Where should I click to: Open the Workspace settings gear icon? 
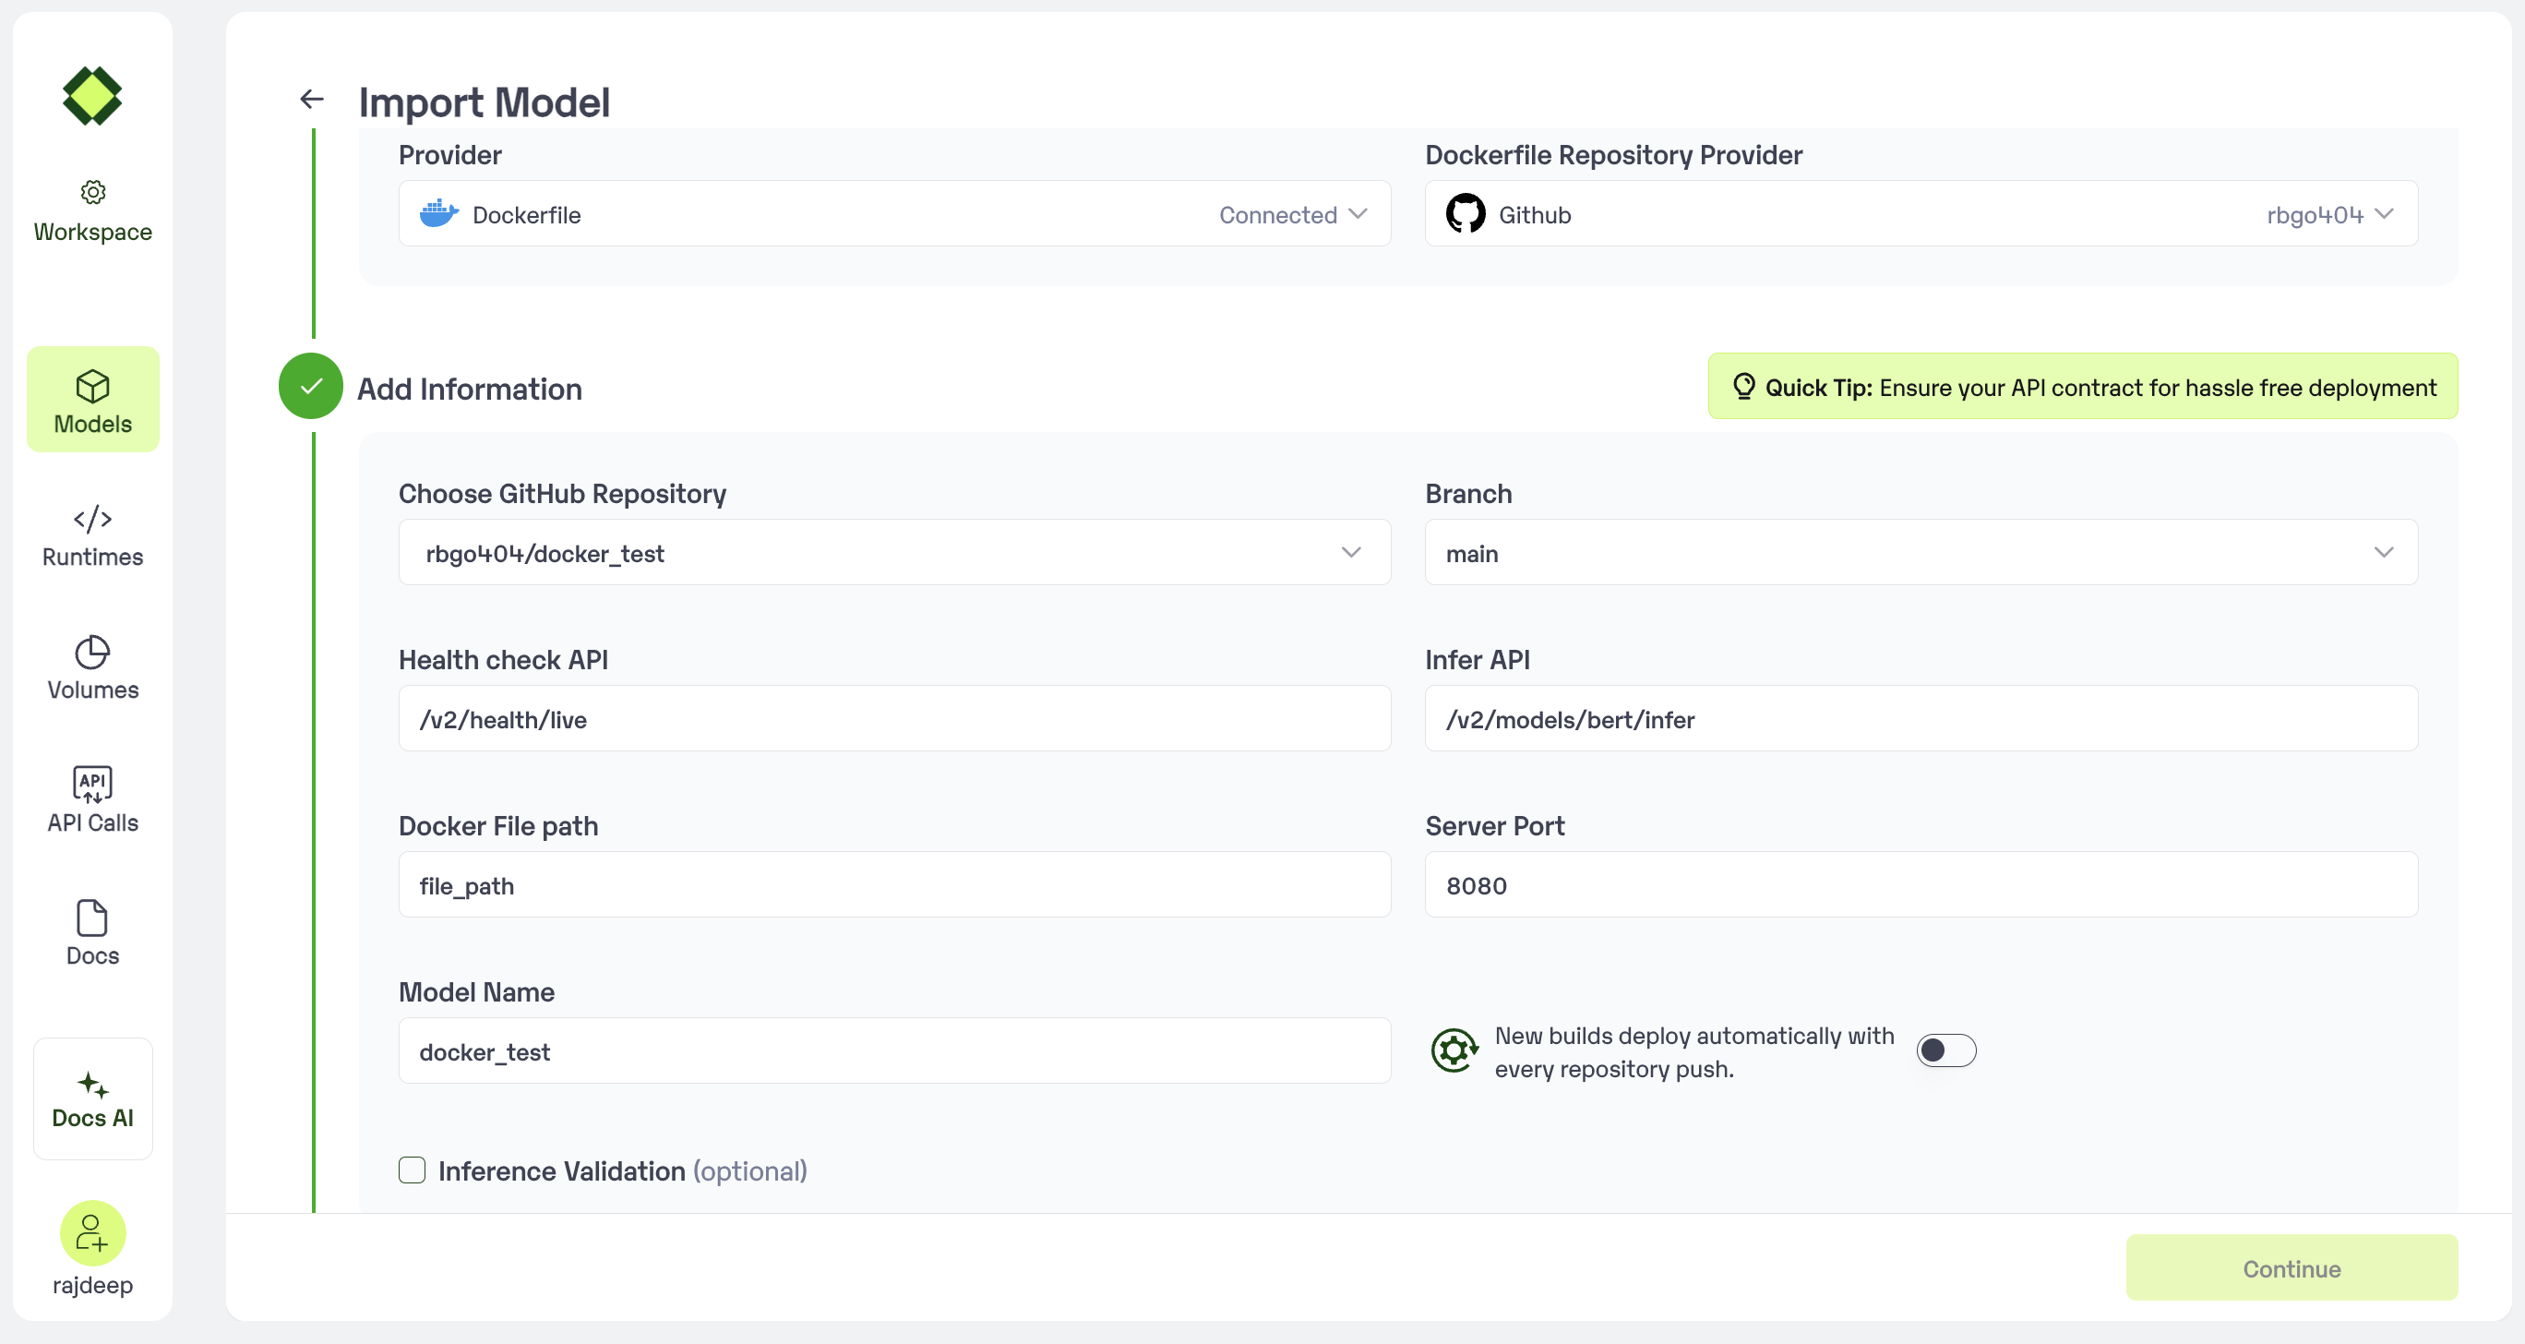(x=93, y=192)
